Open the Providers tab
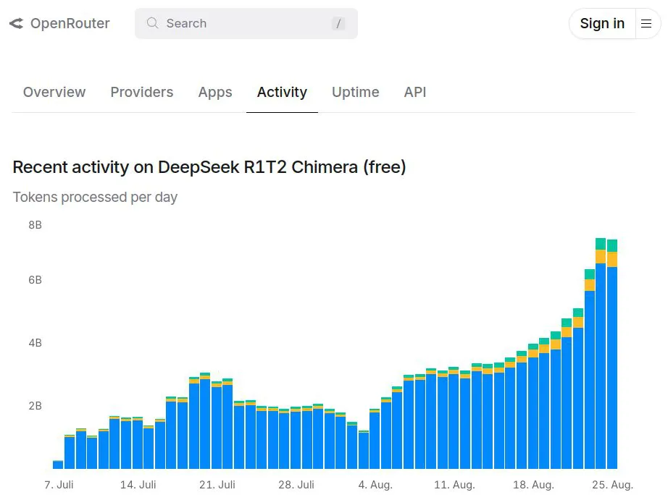 pyautogui.click(x=141, y=93)
